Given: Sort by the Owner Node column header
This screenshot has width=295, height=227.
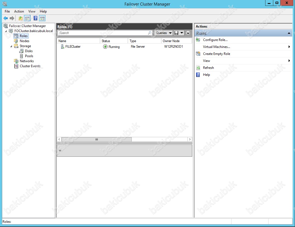Looking at the screenshot, I should pos(177,41).
